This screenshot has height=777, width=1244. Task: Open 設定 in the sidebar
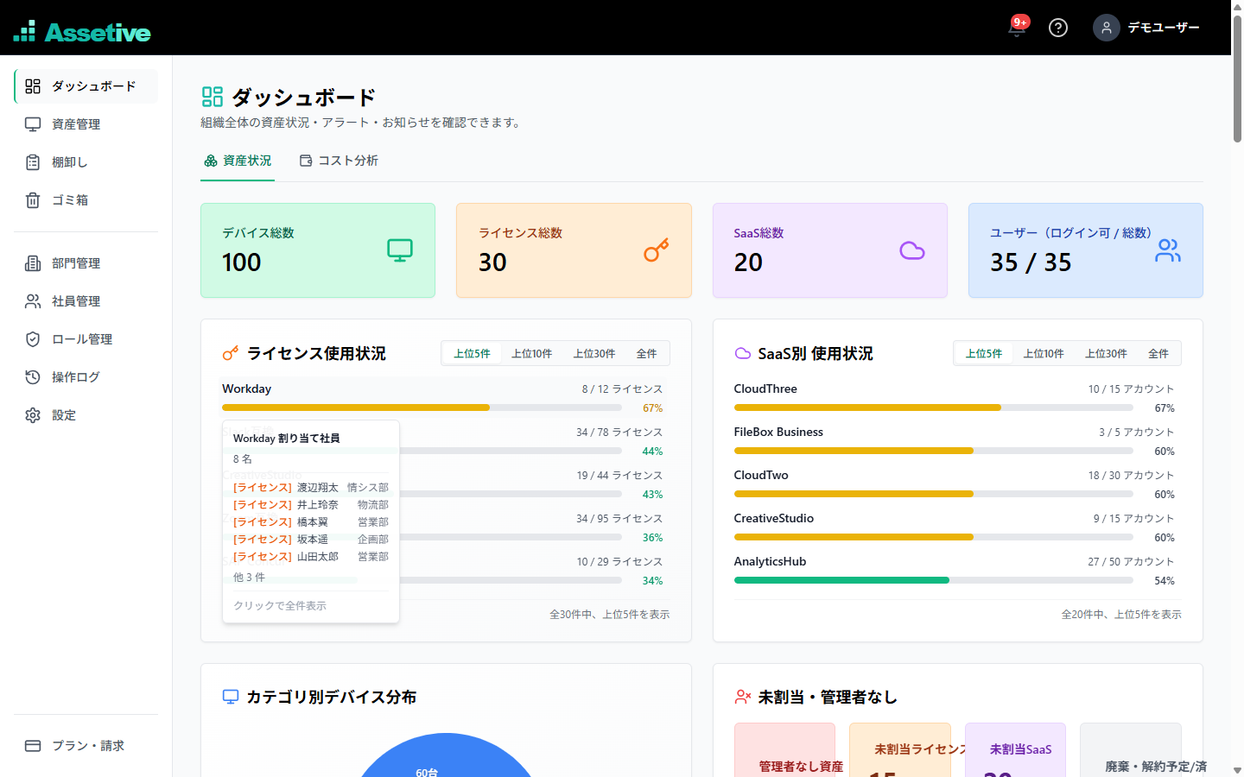pos(86,415)
